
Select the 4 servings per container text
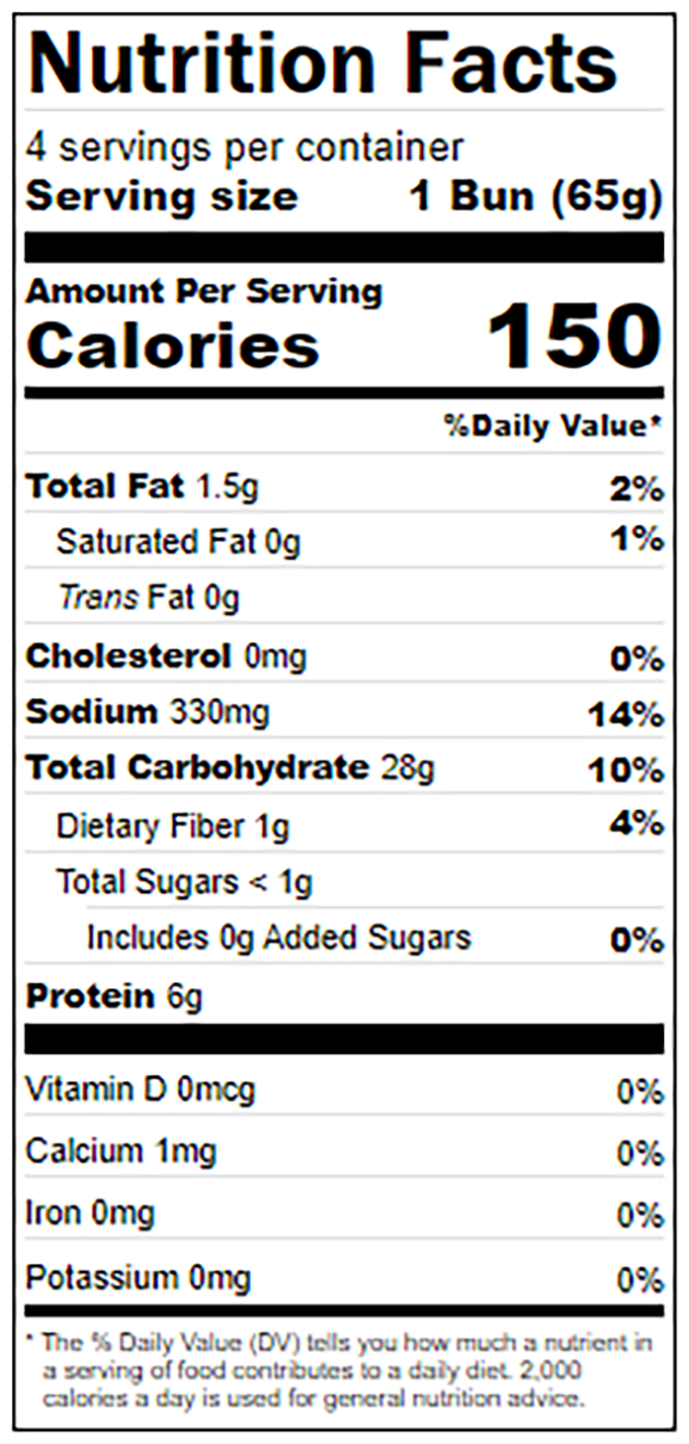[244, 147]
